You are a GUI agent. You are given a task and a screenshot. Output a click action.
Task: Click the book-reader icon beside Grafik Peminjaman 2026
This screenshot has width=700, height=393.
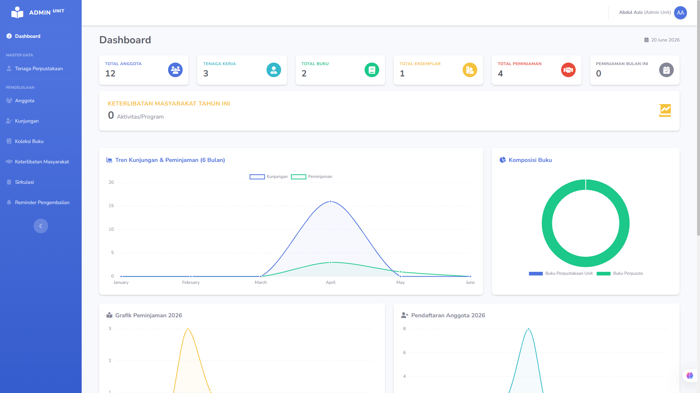[109, 315]
